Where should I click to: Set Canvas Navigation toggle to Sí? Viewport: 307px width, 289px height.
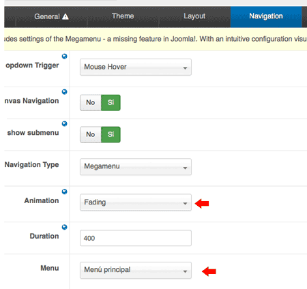click(111, 103)
